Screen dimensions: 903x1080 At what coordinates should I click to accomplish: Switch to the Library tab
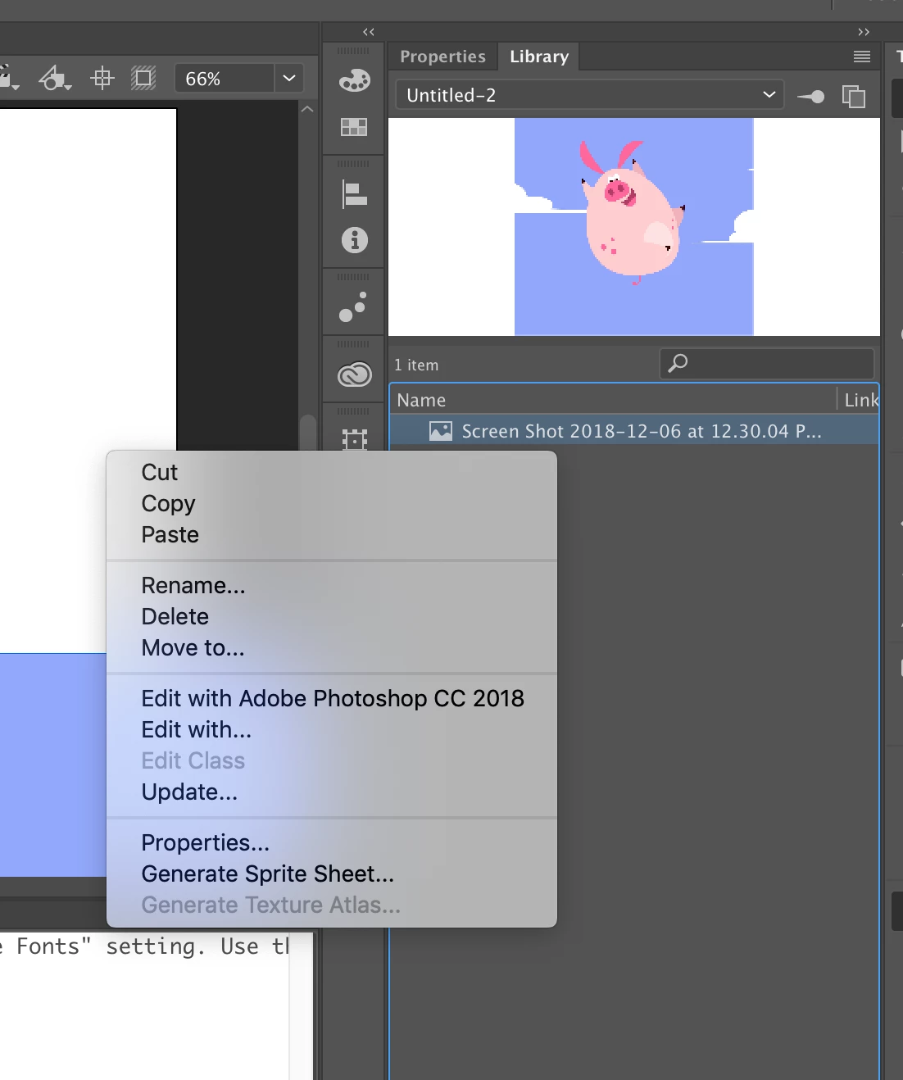point(539,57)
